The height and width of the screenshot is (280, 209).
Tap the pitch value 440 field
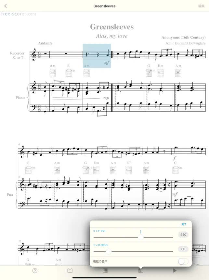point(183,235)
